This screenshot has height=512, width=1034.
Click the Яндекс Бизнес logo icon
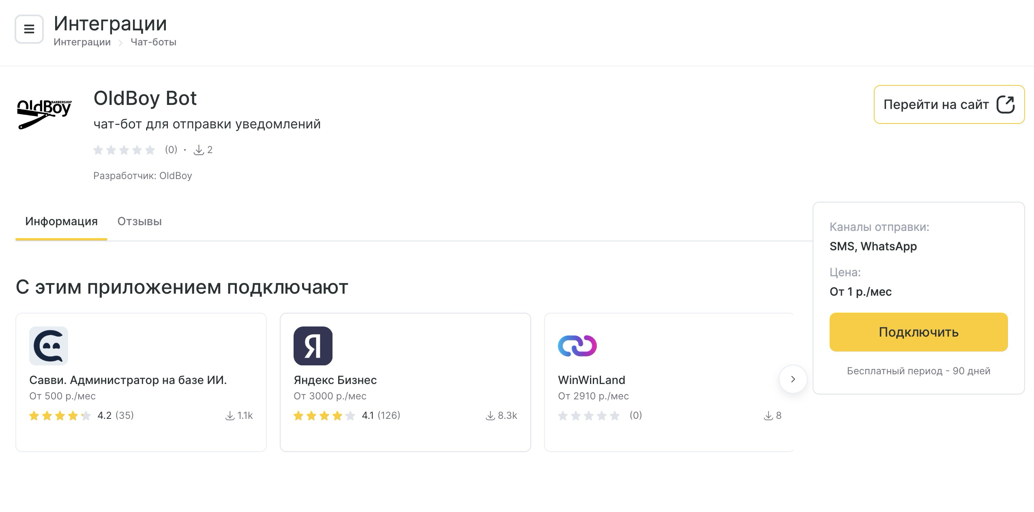pyautogui.click(x=313, y=346)
